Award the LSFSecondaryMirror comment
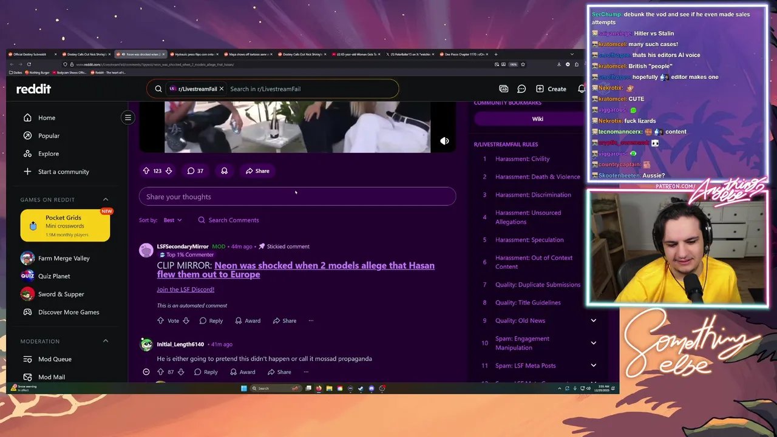The height and width of the screenshot is (437, 777). 248,320
